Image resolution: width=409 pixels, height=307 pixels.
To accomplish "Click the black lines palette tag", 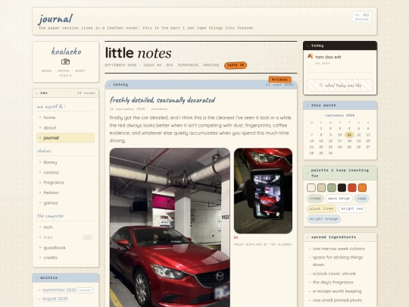I will point(322,208).
